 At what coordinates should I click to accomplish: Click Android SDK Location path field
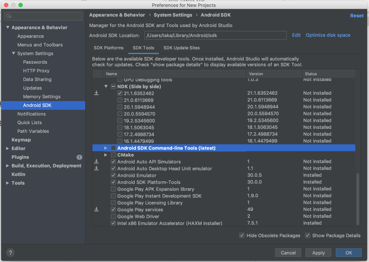[x=215, y=35]
